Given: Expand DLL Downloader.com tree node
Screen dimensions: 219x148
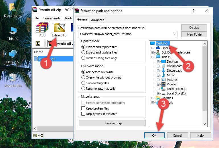Looking at the screenshot, I should (153, 52).
